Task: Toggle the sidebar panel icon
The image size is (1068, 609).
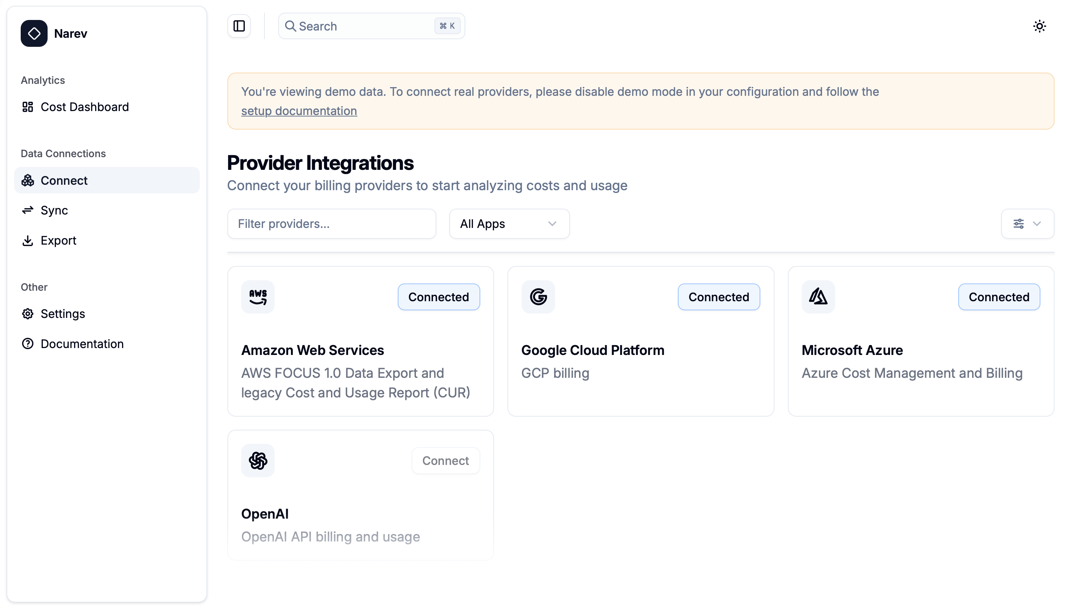Action: (x=239, y=26)
